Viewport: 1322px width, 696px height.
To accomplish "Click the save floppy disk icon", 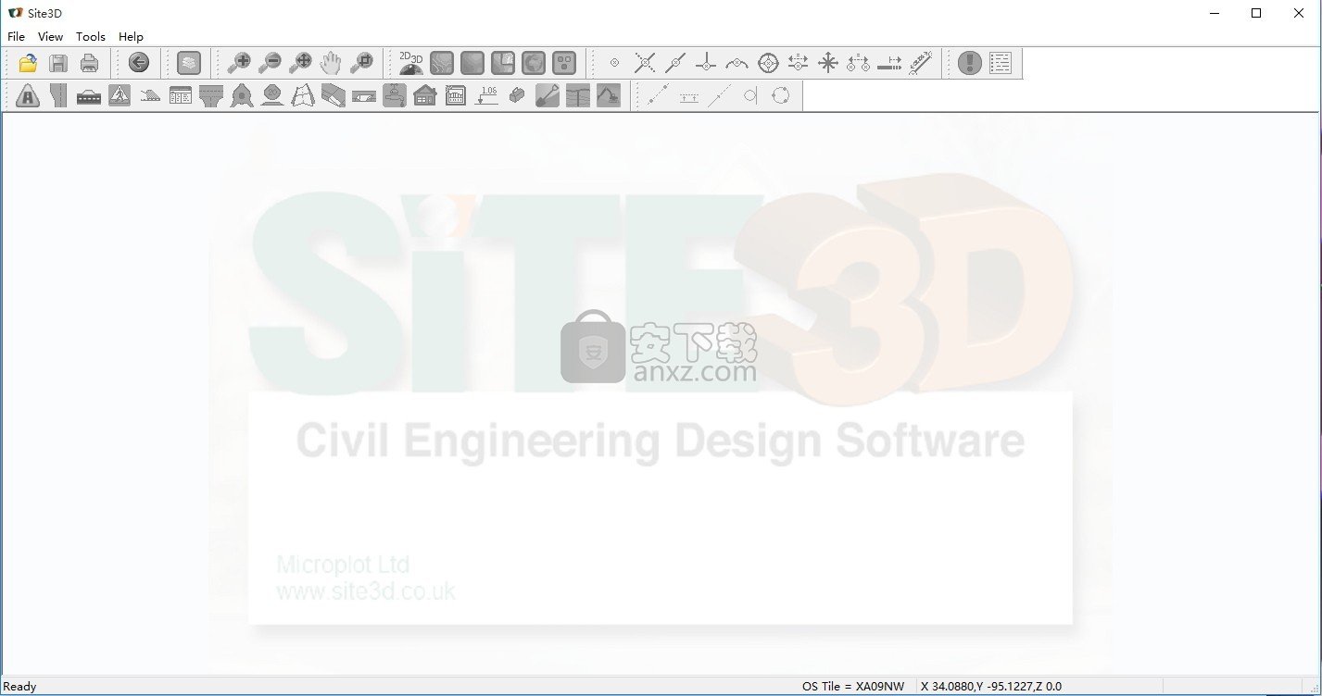I will pos(58,63).
